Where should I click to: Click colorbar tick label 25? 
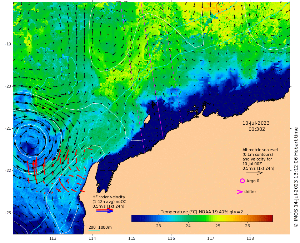pyautogui.click(x=218, y=226)
